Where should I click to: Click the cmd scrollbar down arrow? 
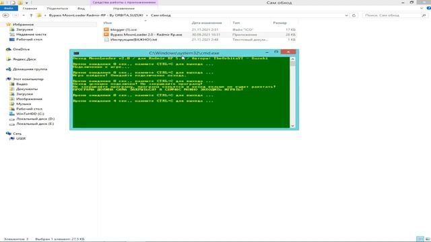click(292, 126)
